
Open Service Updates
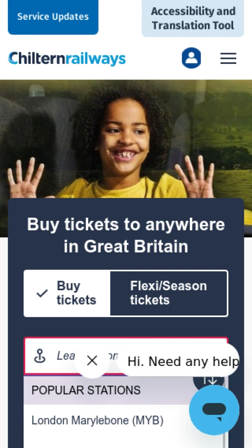[x=53, y=16]
